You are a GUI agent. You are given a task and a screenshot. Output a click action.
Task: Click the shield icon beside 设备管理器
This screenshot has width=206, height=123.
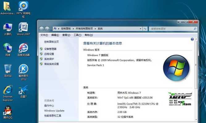click(x=41, y=49)
